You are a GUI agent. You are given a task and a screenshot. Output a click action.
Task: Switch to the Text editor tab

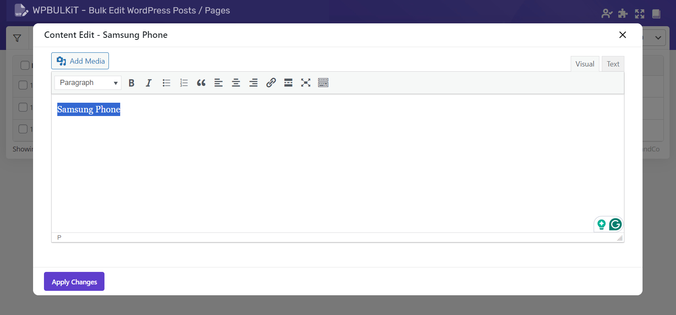(x=613, y=64)
